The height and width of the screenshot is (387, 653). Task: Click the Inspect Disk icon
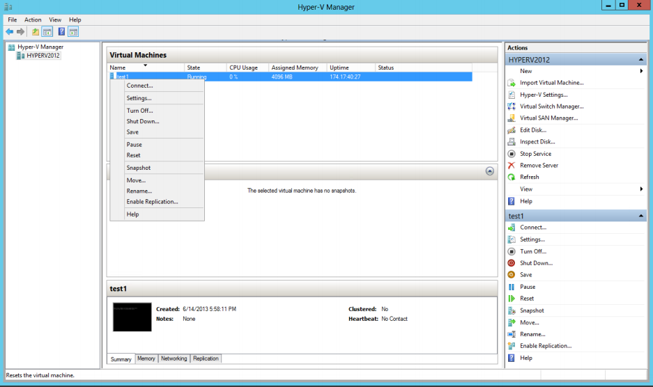coord(512,142)
